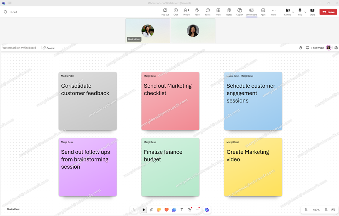339x216 pixels.
Task: Show the People participants list
Action: [186, 12]
